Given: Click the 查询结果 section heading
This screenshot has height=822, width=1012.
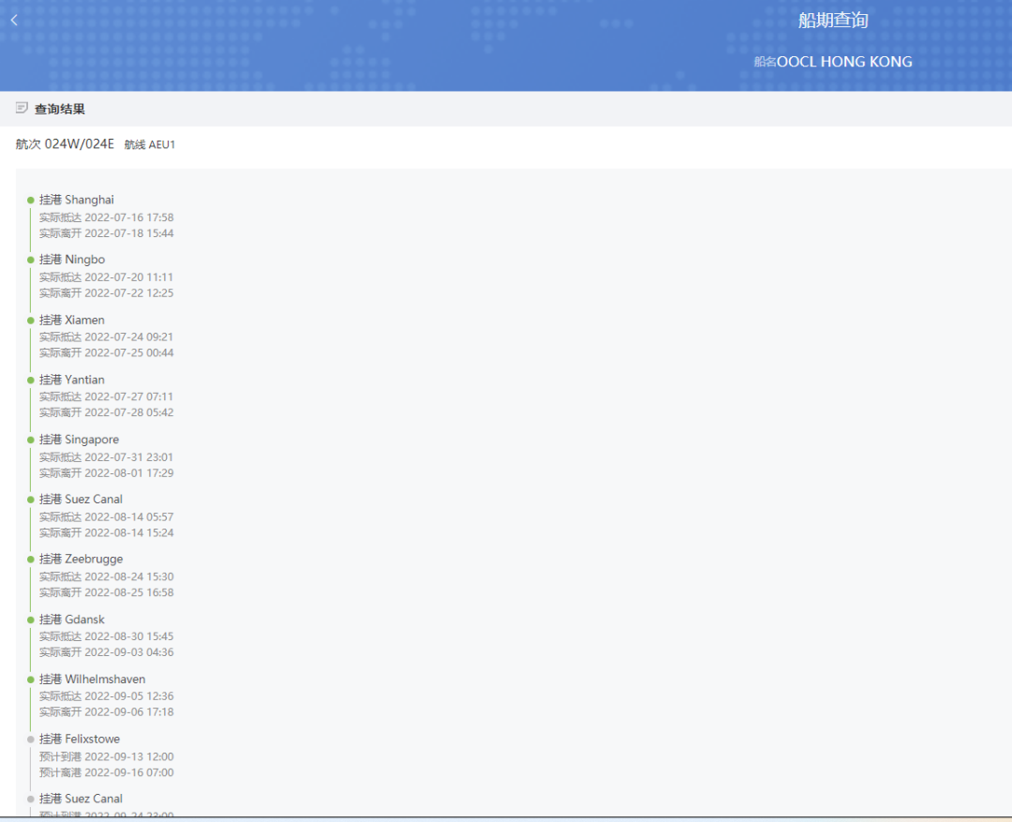Looking at the screenshot, I should [59, 109].
